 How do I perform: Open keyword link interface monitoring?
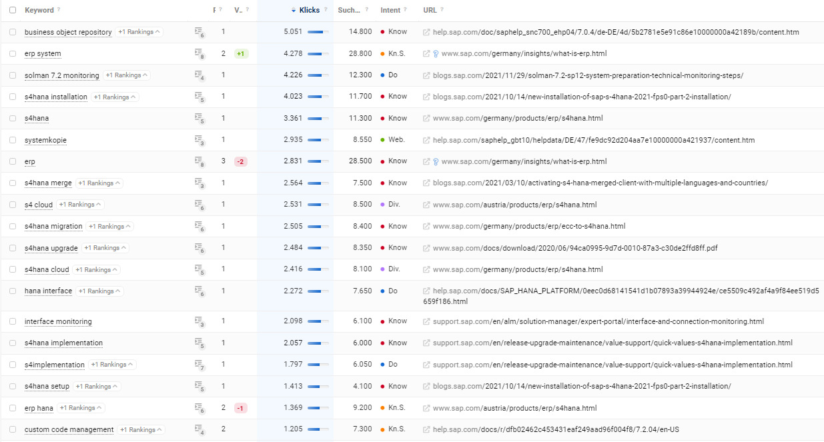click(x=58, y=321)
